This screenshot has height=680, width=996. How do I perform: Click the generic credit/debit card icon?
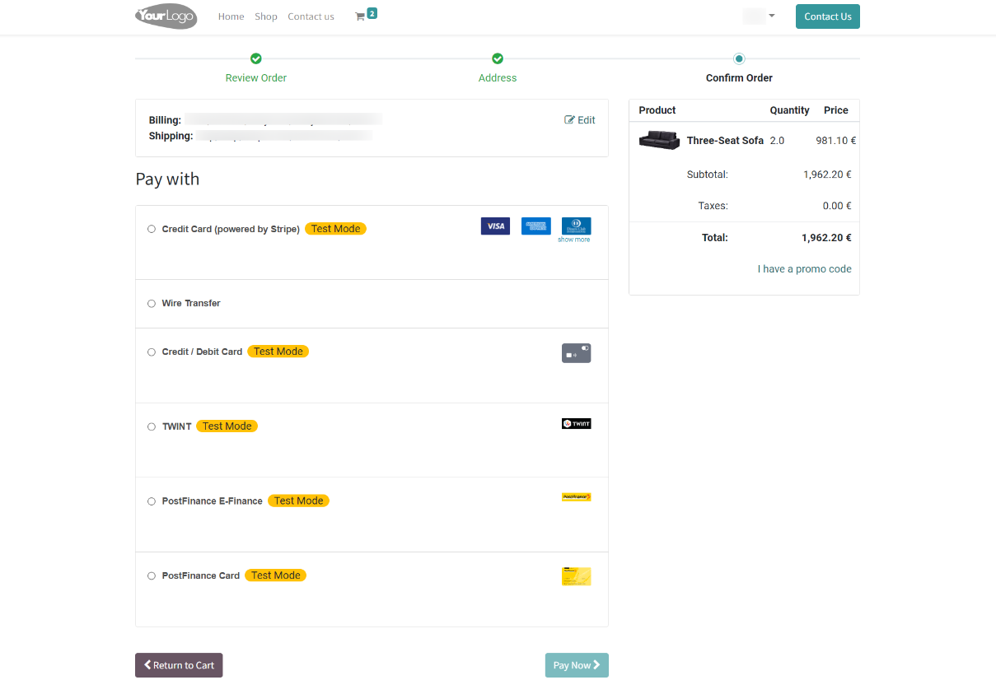point(576,353)
